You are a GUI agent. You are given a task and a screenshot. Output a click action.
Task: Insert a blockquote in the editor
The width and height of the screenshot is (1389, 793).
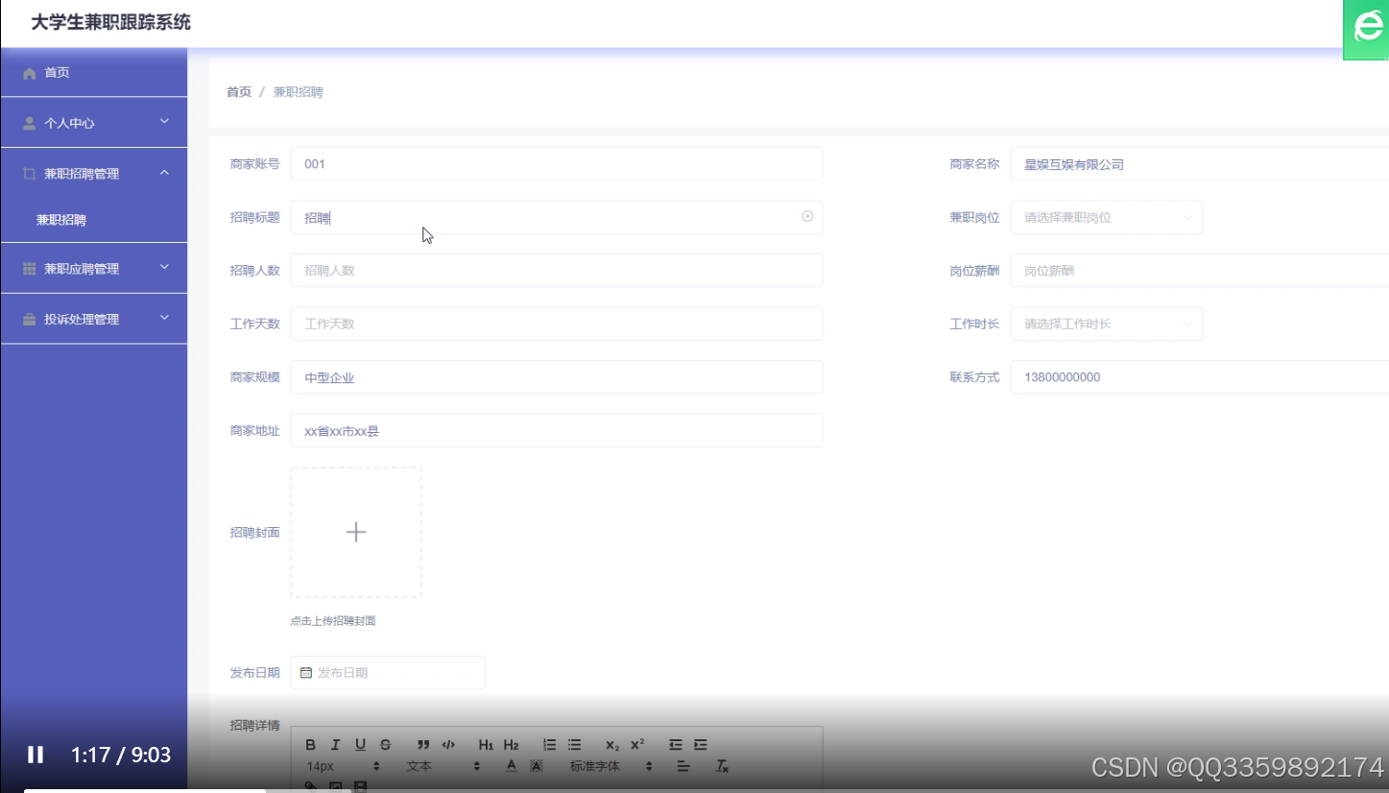point(423,745)
